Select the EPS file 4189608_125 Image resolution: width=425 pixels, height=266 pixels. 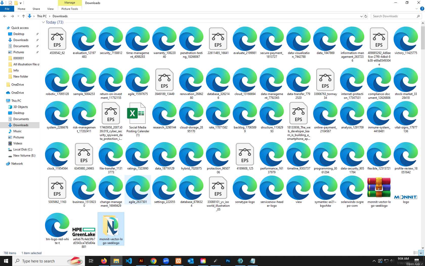(x=245, y=156)
